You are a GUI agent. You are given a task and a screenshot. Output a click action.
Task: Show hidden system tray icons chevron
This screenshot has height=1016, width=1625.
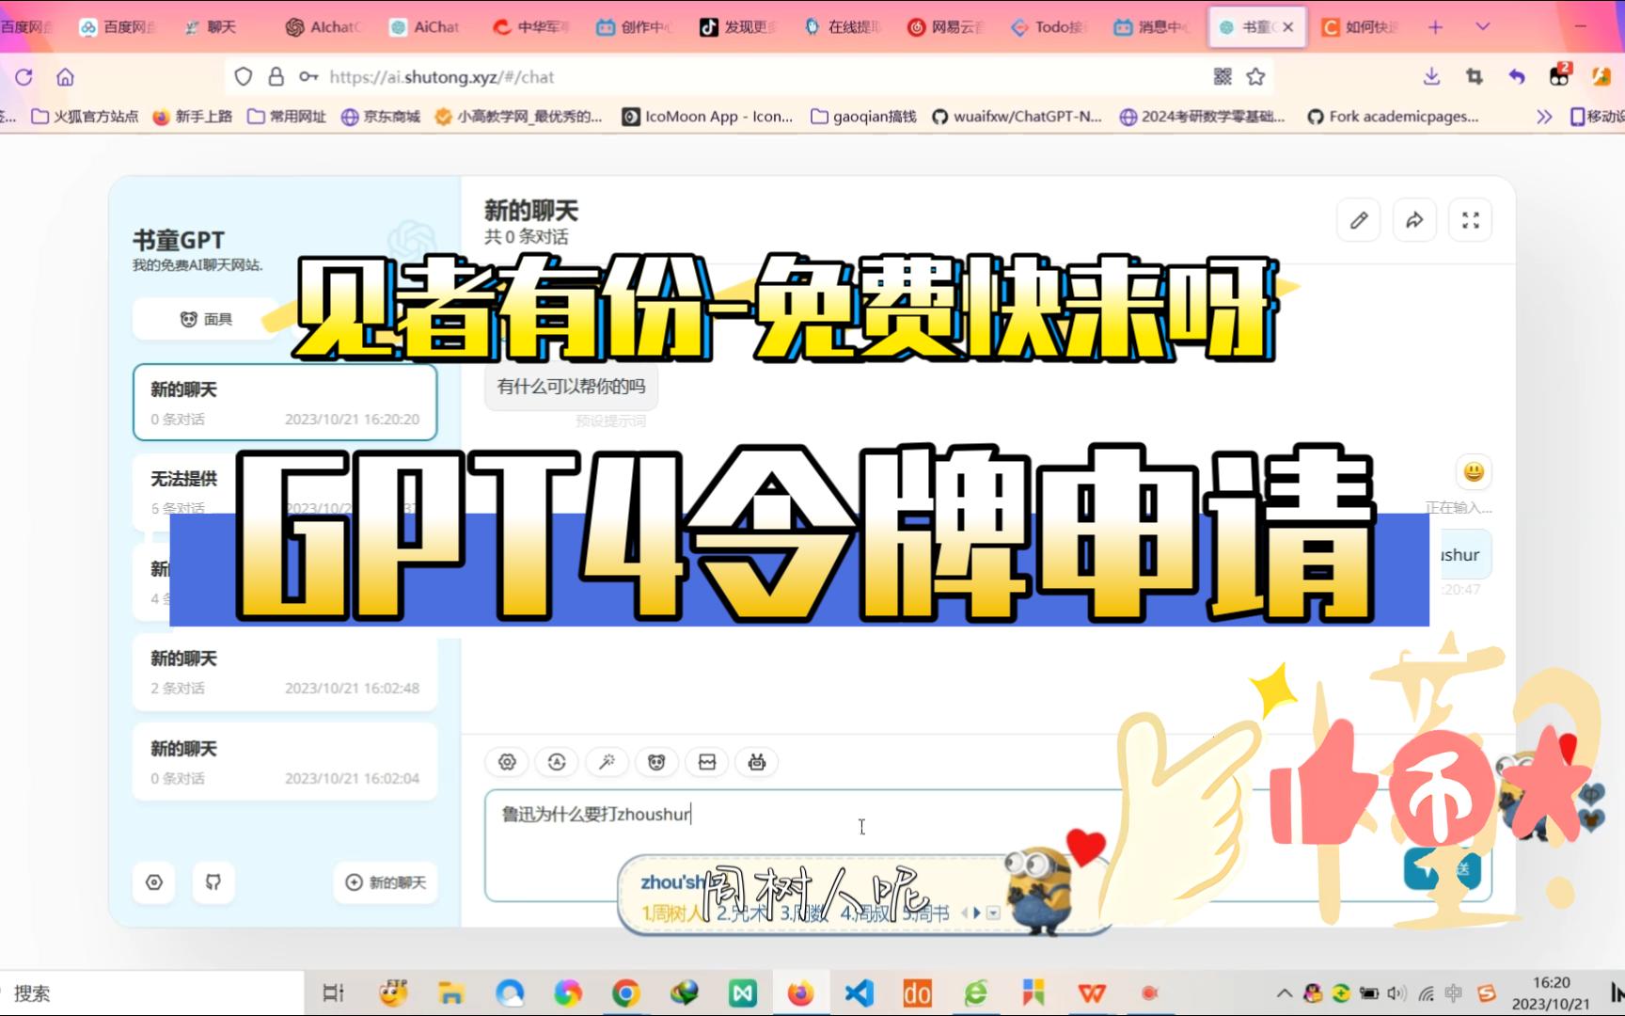pyautogui.click(x=1284, y=993)
